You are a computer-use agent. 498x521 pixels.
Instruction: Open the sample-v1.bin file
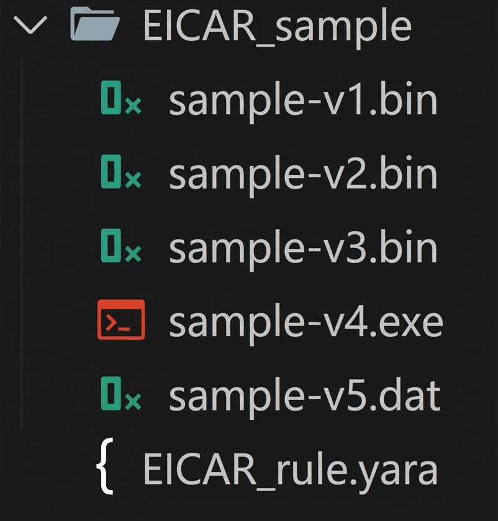(x=303, y=100)
